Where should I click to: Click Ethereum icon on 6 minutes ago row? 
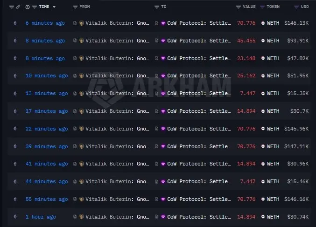click(15, 23)
